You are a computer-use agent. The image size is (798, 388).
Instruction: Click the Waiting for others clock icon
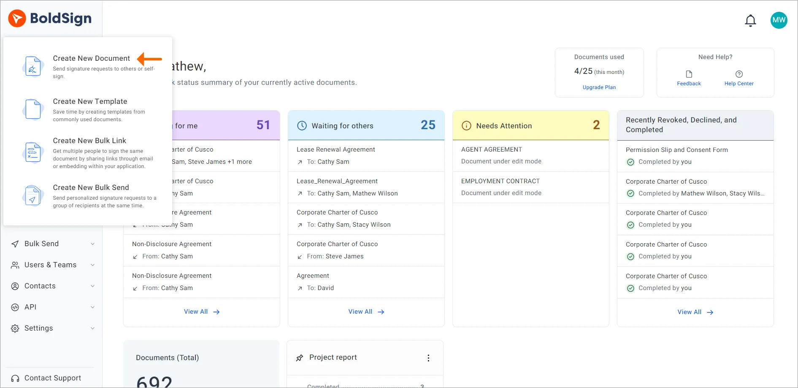[x=302, y=125]
